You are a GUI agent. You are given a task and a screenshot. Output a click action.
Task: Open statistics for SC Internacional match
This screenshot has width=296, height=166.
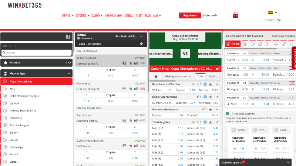(x=136, y=63)
